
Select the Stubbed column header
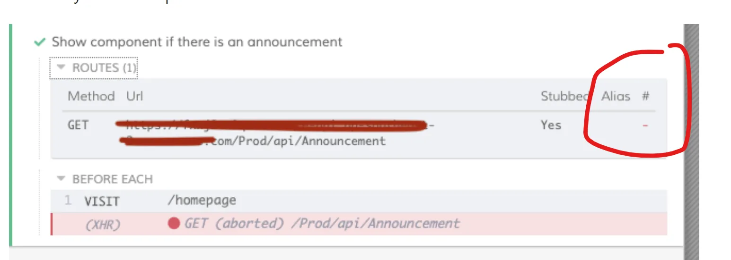click(564, 96)
